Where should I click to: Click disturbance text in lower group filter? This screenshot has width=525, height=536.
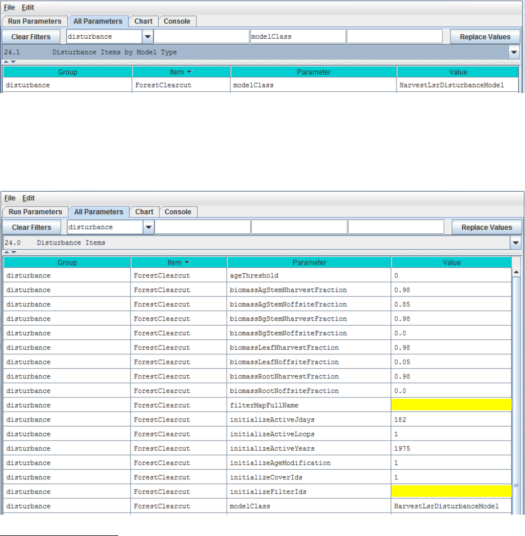tap(90, 227)
